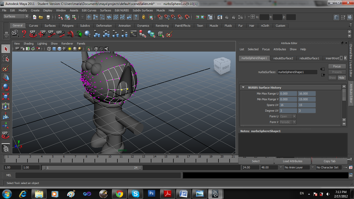The height and width of the screenshot is (199, 354).
Task: Enable textured display checker icon in viewport
Action: 64,49
